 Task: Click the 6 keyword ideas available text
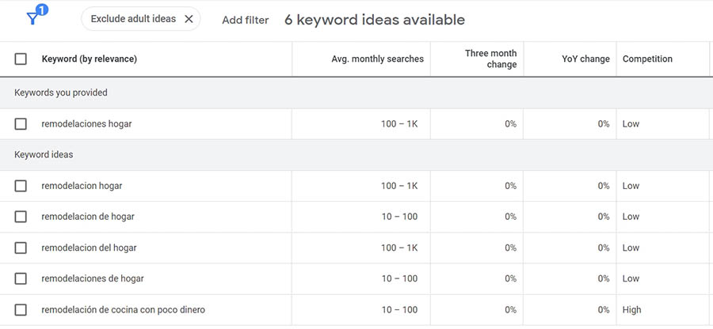374,20
